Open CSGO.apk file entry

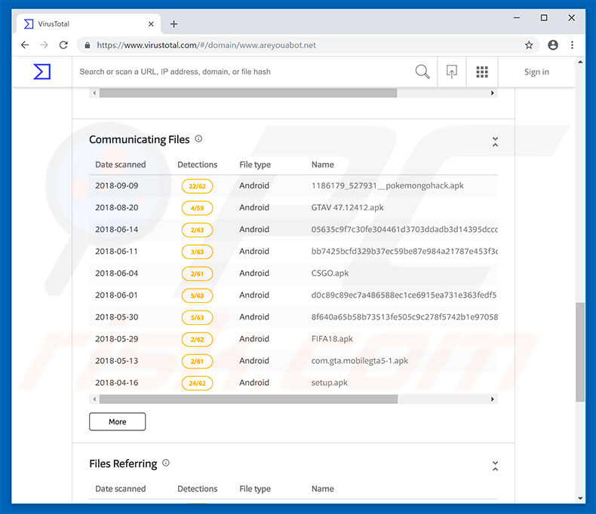(330, 273)
